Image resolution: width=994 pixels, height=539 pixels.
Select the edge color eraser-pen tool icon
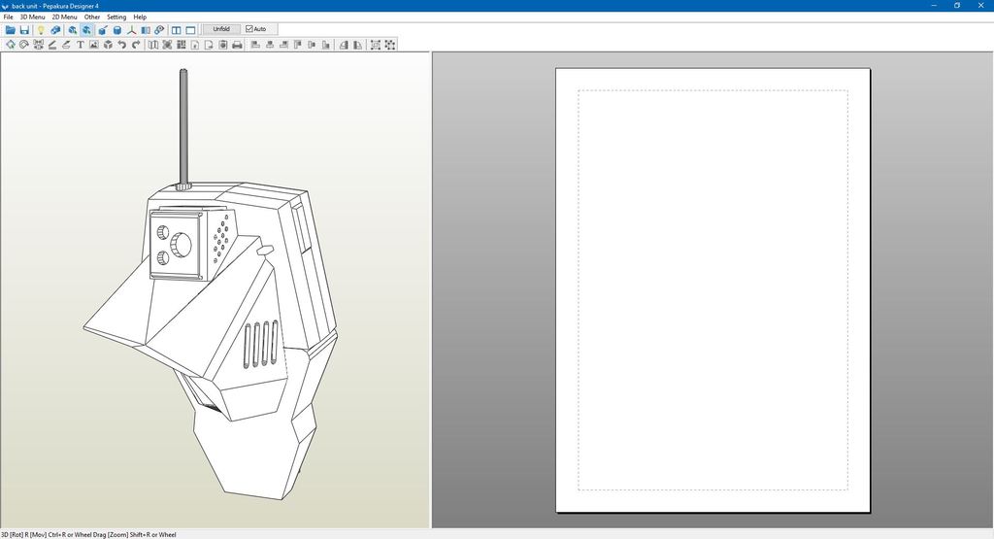pyautogui.click(x=66, y=45)
